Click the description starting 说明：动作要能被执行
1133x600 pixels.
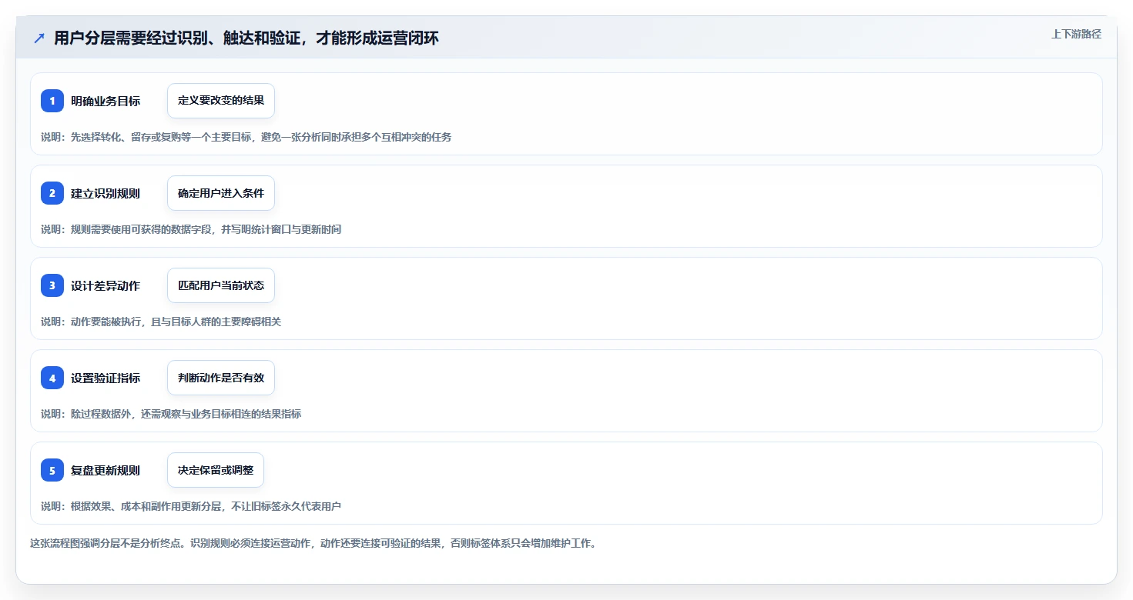(161, 322)
